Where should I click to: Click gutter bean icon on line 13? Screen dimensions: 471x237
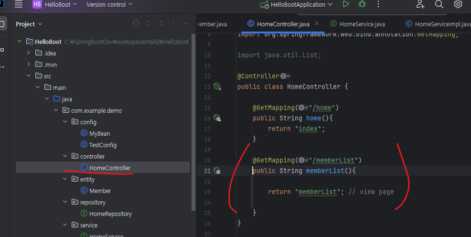tap(217, 86)
